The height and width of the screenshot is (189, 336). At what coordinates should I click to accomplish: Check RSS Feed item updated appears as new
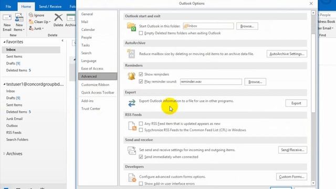click(141, 124)
